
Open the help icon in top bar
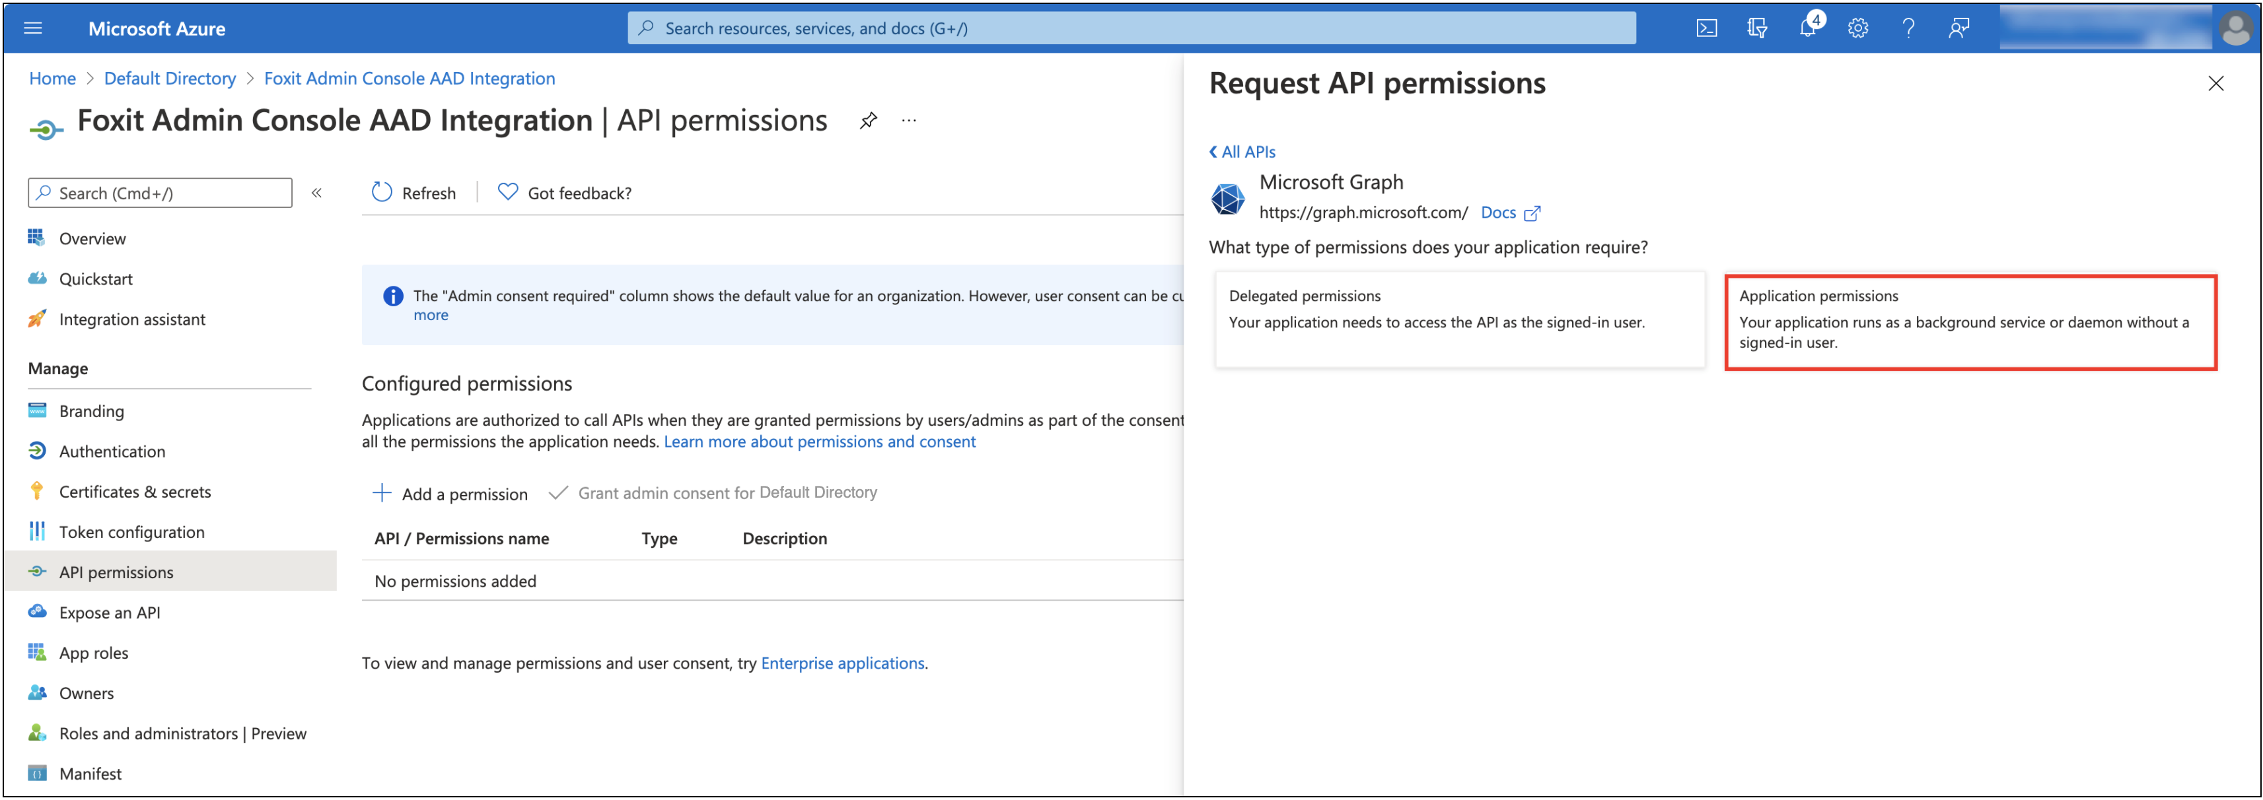[1908, 27]
